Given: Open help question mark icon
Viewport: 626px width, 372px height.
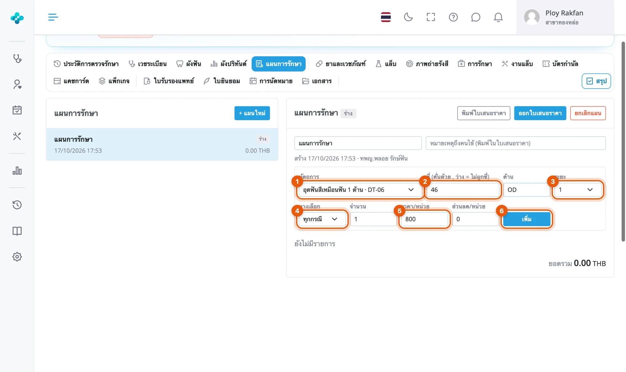Looking at the screenshot, I should 453,17.
